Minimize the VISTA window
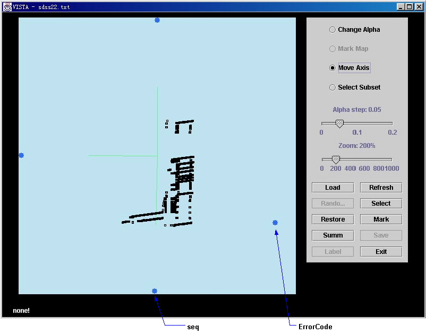 point(401,7)
